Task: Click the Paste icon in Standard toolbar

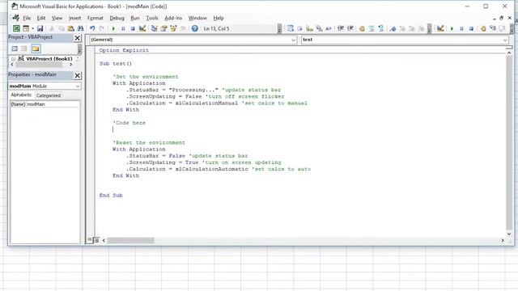Action: (x=70, y=28)
